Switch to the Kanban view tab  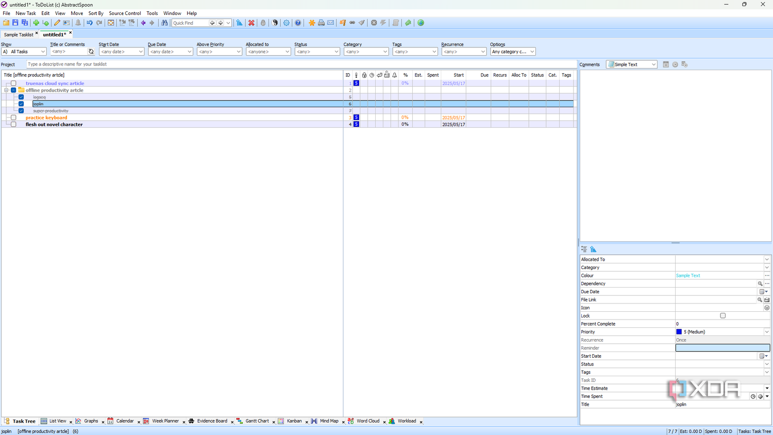[x=294, y=421]
